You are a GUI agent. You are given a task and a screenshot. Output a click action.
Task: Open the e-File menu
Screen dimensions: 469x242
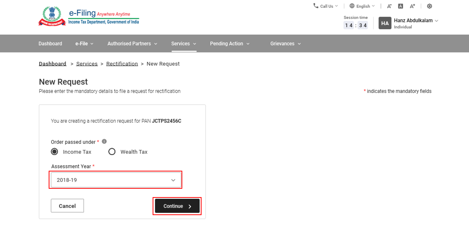(x=84, y=44)
